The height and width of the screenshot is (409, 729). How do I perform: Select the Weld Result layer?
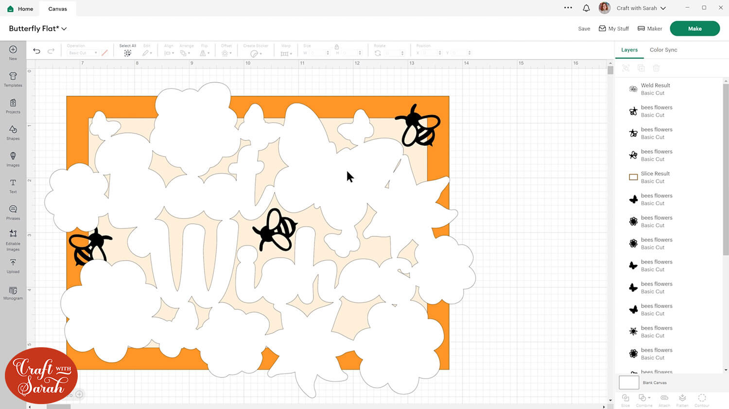655,89
